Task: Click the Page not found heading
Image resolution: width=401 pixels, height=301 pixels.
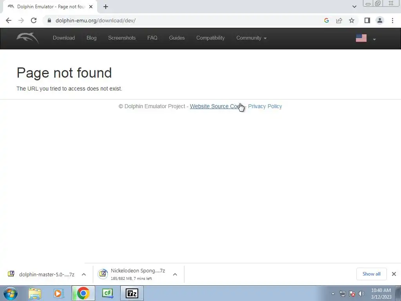Action: click(64, 73)
